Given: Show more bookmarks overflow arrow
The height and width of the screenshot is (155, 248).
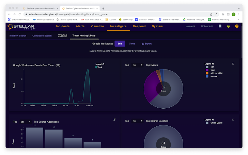Looking at the screenshot, I should [x=238, y=19].
